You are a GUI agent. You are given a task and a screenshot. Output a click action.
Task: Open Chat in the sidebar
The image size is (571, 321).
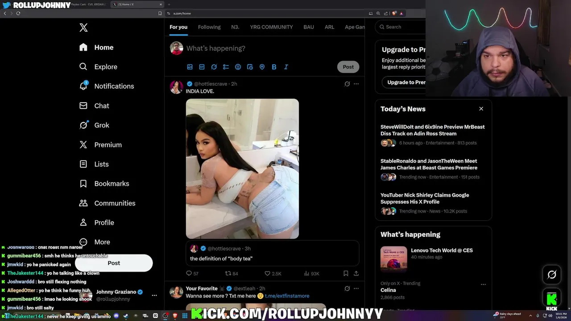(94, 106)
